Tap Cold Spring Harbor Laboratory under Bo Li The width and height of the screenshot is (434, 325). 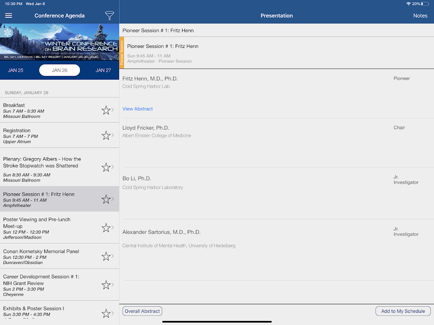click(152, 188)
